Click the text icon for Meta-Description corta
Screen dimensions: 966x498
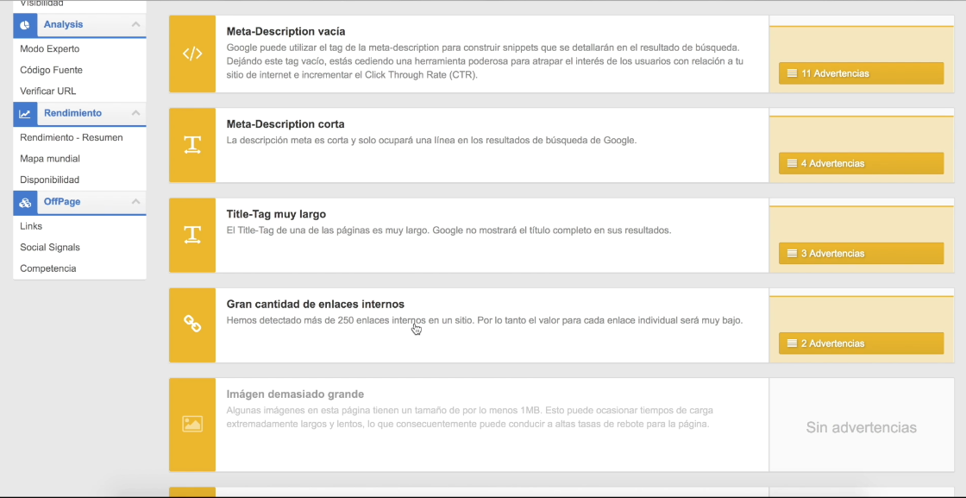point(192,145)
